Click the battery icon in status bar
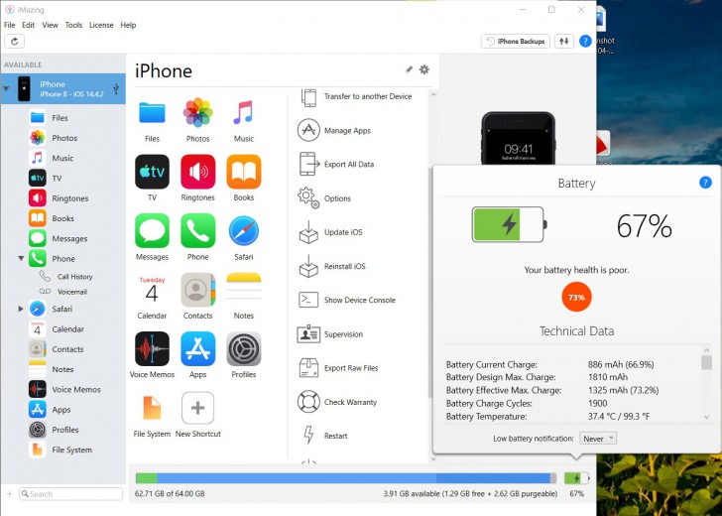 [576, 478]
